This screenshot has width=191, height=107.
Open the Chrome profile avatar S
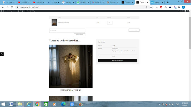pyautogui.click(x=184, y=7)
